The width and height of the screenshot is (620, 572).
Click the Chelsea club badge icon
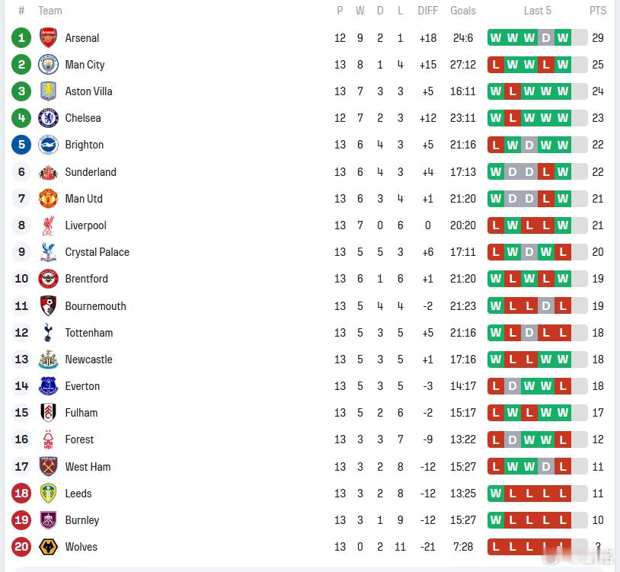click(48, 118)
